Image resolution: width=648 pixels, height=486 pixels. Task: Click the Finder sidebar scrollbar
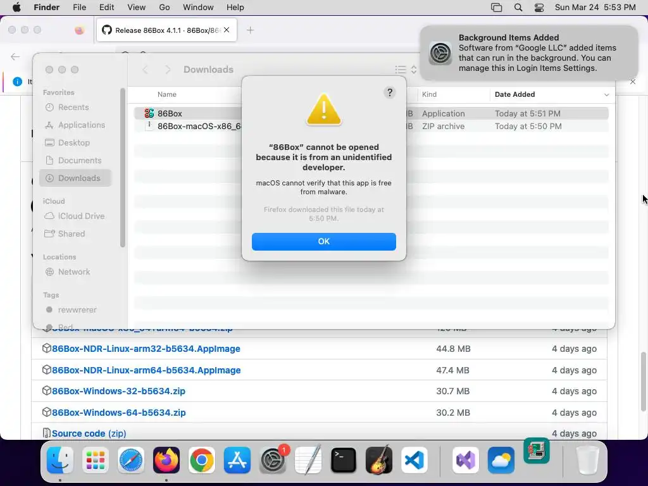pos(122,168)
